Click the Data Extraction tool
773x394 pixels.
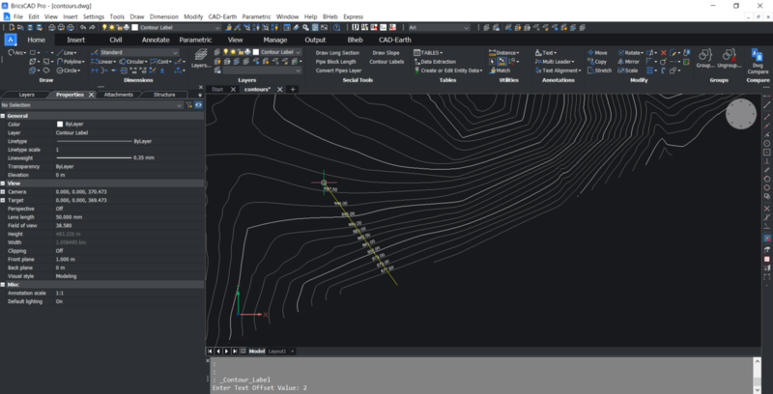434,62
